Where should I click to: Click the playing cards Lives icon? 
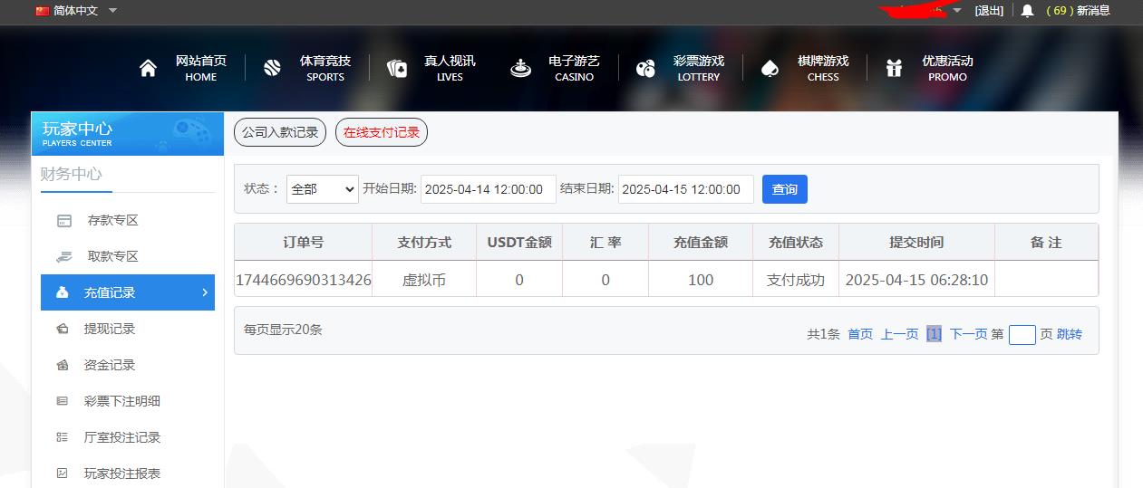tap(397, 68)
